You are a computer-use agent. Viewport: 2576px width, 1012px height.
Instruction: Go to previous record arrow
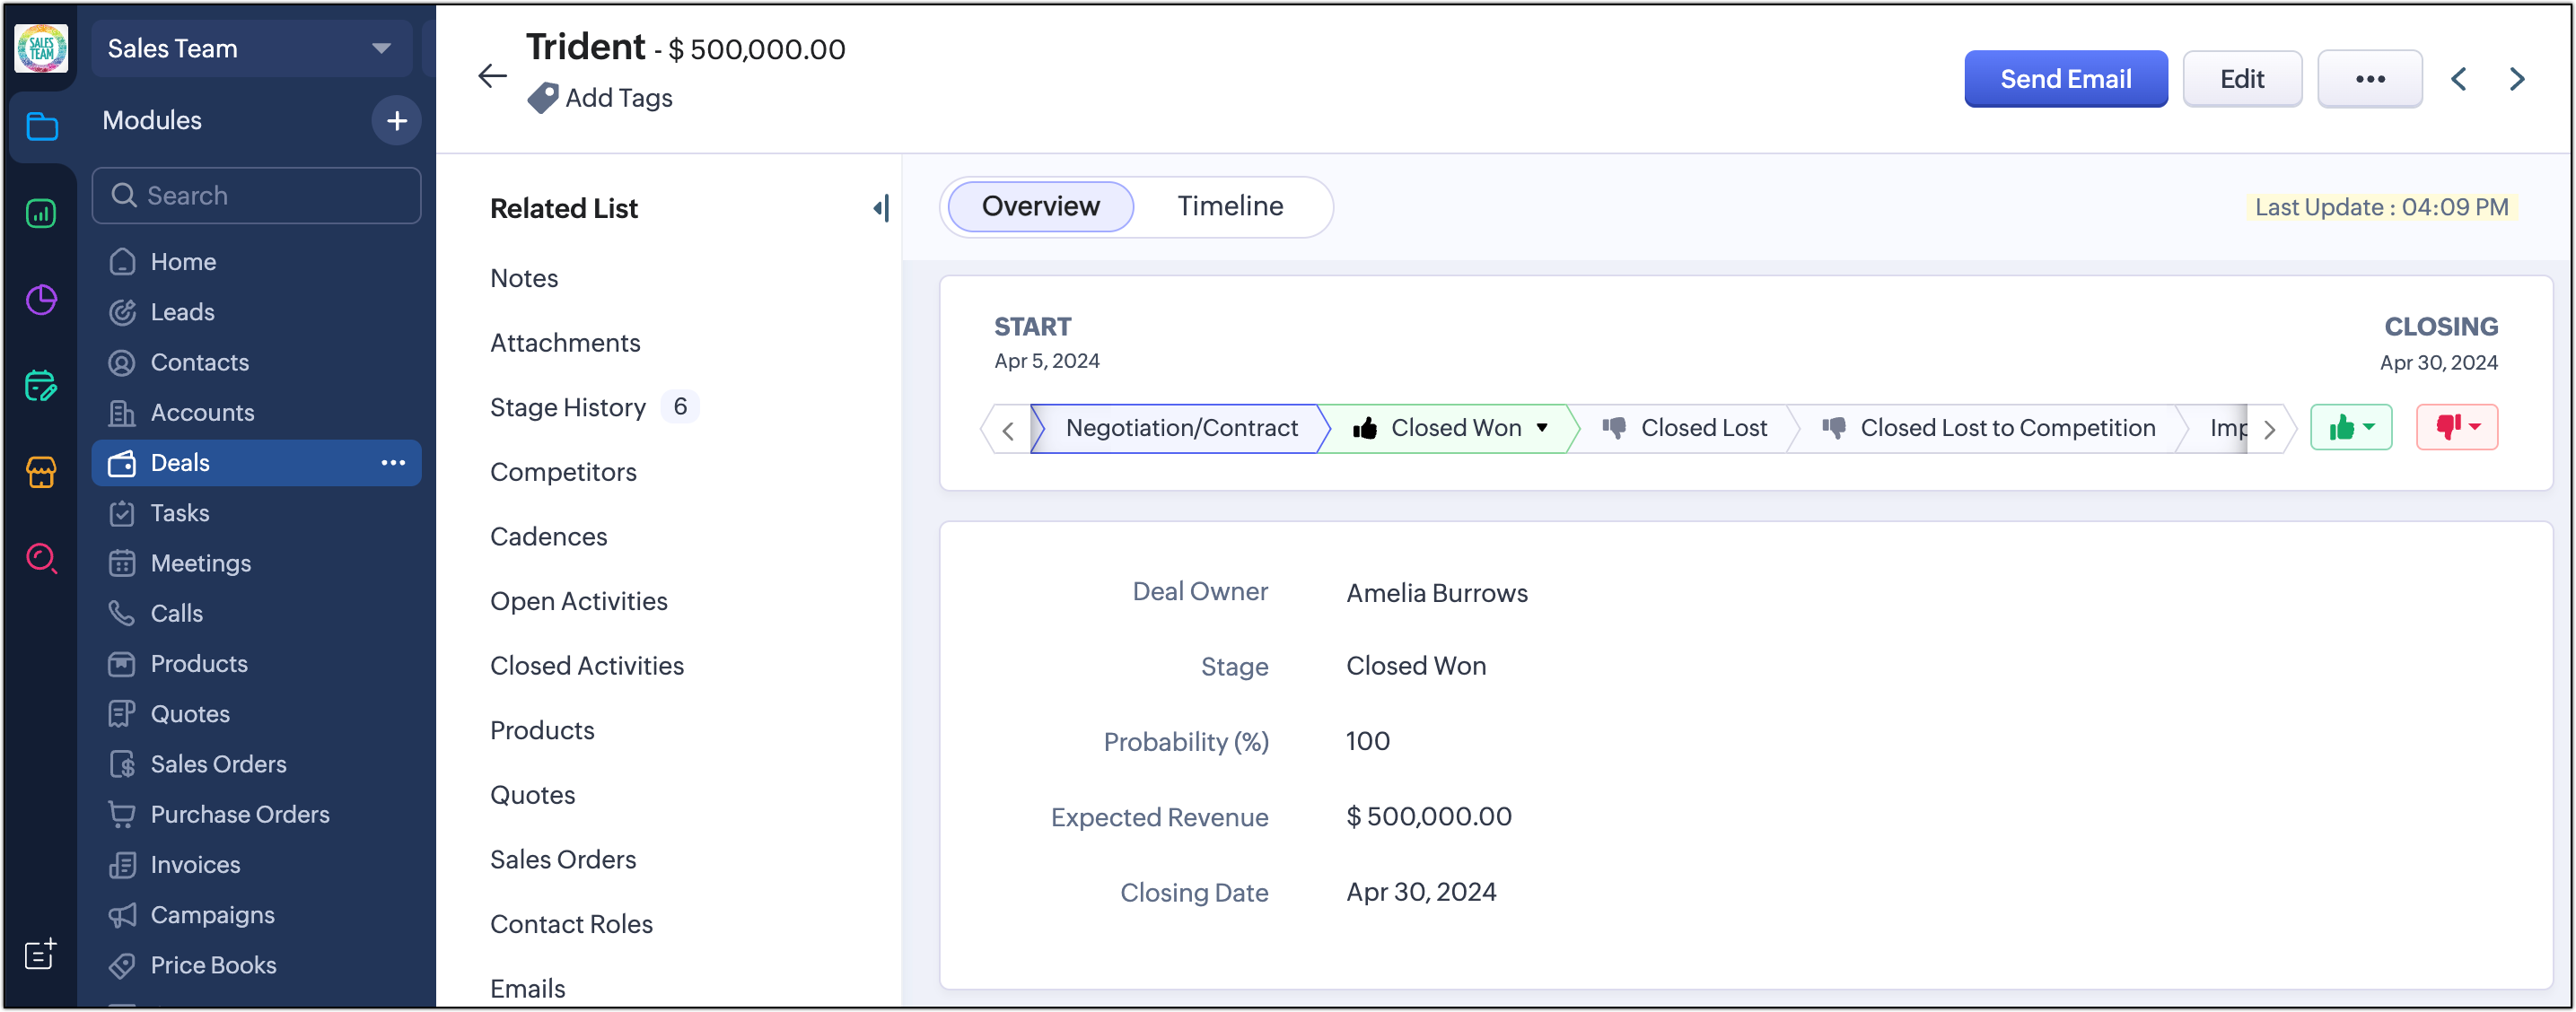(2458, 79)
